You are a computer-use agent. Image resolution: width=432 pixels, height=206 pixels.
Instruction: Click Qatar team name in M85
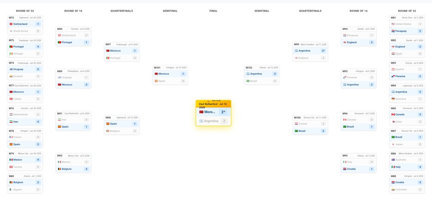[x=399, y=122]
